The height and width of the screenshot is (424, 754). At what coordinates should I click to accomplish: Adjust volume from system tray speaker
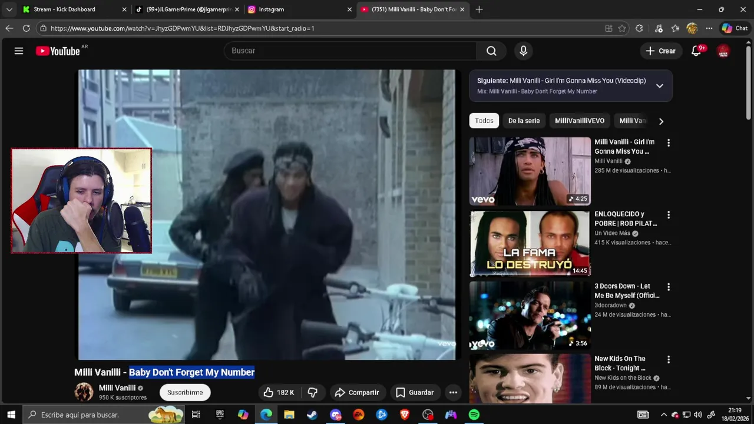pos(698,415)
